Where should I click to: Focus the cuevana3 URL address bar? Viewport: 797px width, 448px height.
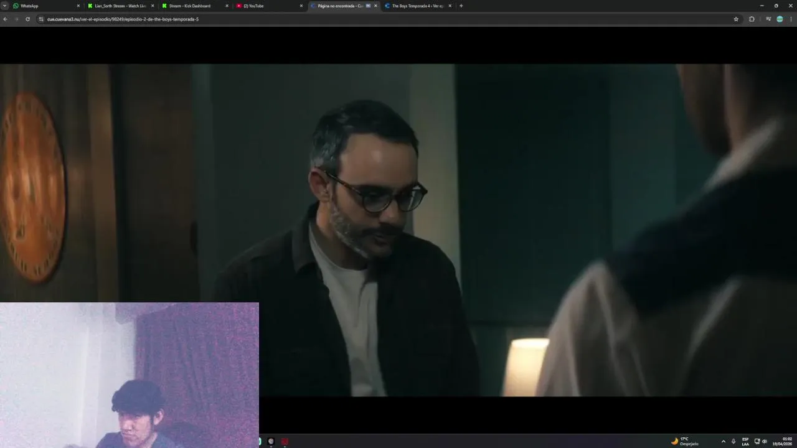(x=386, y=19)
